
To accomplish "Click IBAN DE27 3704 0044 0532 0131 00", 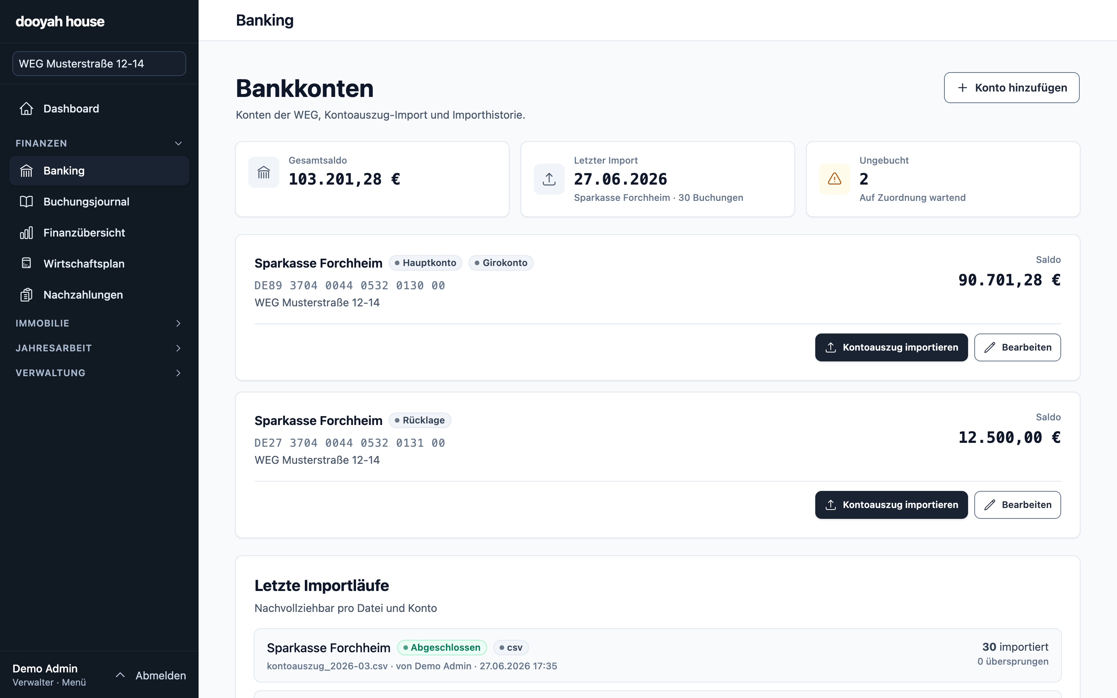I will click(x=349, y=443).
